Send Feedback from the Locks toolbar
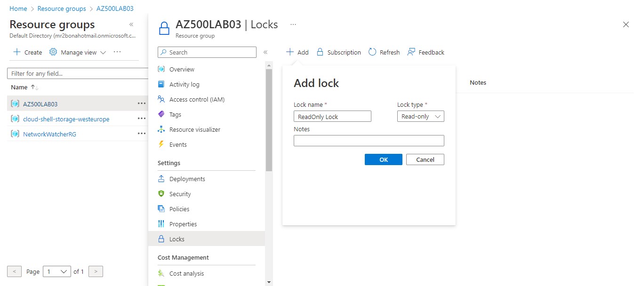Image resolution: width=642 pixels, height=286 pixels. coord(425,52)
